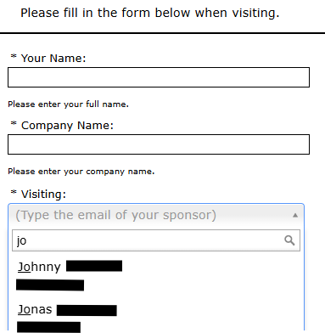Click the magnifier icon in the sponsor search box

tap(289, 240)
